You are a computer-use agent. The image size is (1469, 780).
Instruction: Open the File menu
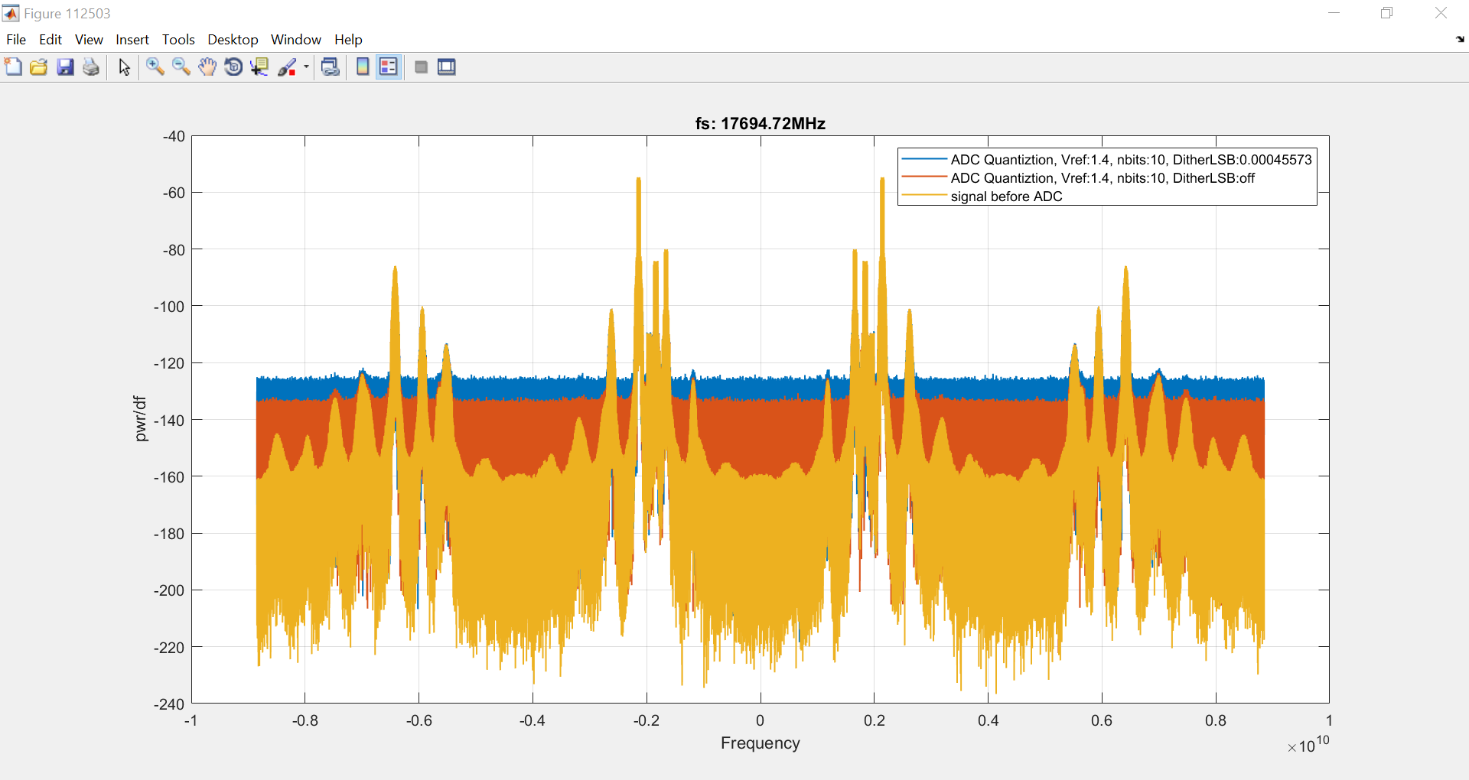click(16, 40)
